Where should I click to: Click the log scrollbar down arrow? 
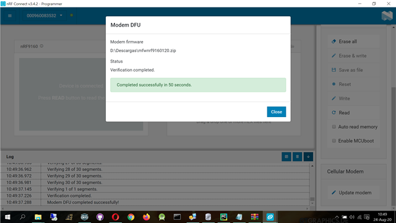point(312,204)
